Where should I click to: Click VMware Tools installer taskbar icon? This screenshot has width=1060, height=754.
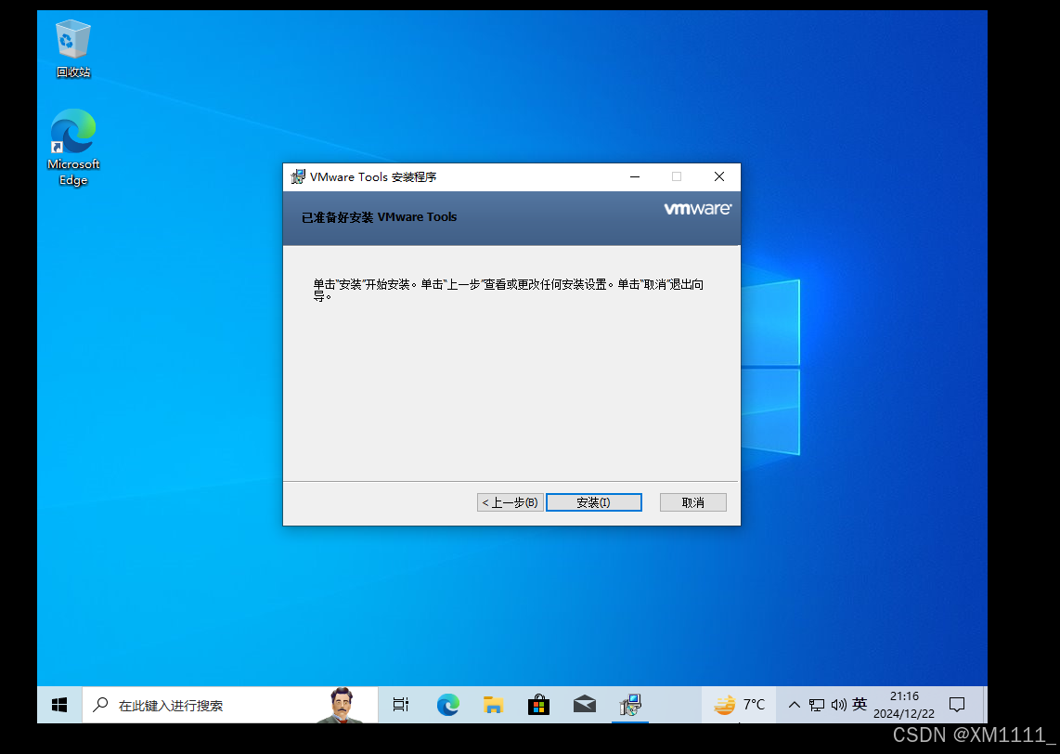tap(630, 705)
